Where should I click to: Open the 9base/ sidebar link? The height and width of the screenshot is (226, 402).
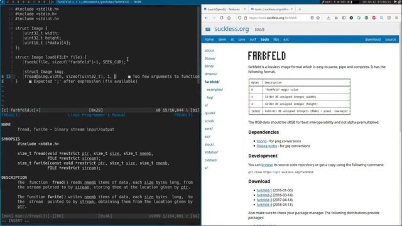[210, 58]
